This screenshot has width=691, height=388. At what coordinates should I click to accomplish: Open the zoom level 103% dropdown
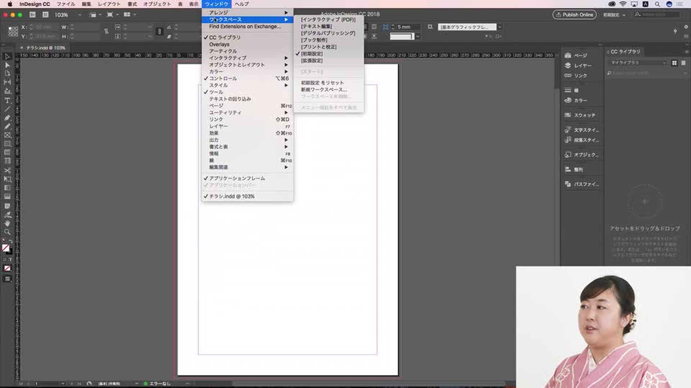click(x=79, y=15)
